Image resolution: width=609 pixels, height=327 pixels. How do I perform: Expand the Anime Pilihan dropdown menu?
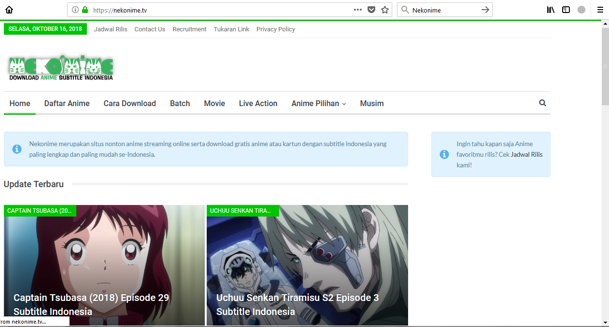point(319,103)
